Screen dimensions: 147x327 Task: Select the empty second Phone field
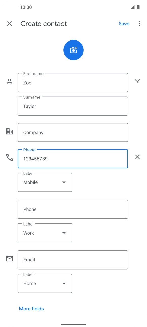point(73,209)
